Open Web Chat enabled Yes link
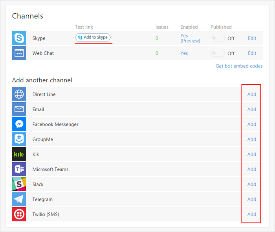 click(x=184, y=53)
